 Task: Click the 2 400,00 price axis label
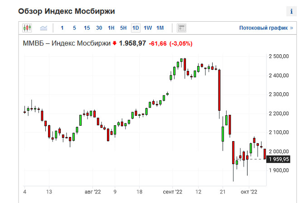point(279,76)
